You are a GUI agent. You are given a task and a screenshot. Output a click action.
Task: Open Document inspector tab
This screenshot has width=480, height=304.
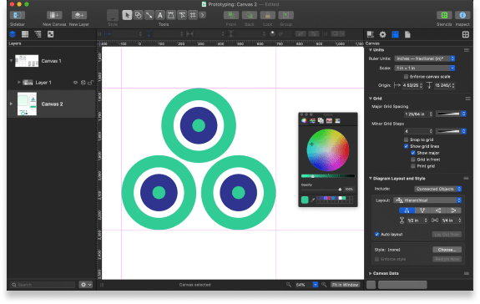pyautogui.click(x=407, y=34)
